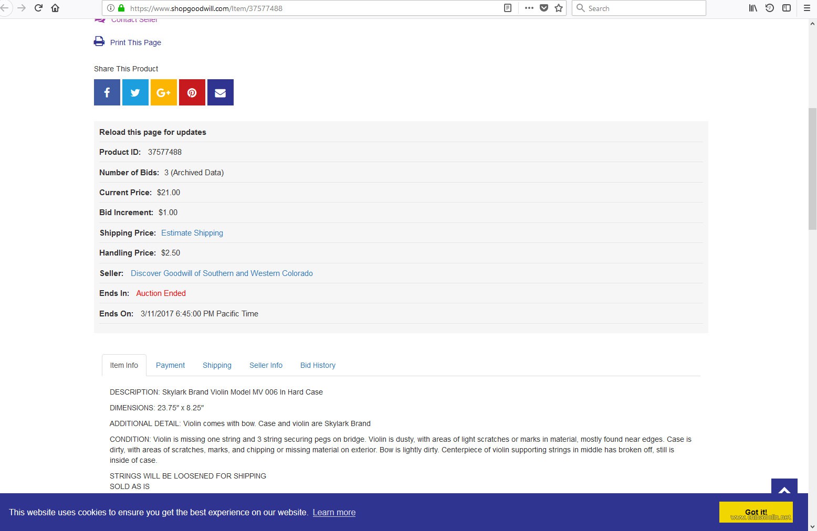Click the printer icon
817x531 pixels.
pyautogui.click(x=99, y=41)
